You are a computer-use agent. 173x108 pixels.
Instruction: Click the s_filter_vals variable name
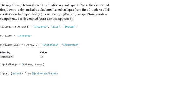click(10, 45)
